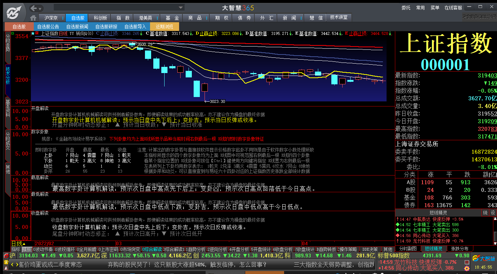Select 技术分析 side tab
This screenshot has width=497, height=274.
pyautogui.click(x=8, y=80)
